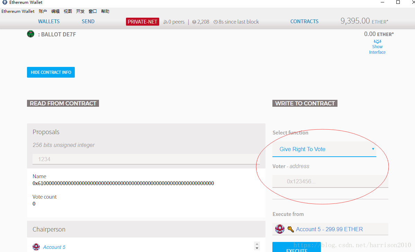415x252 pixels.
Task: Click Show Interface link
Action: [x=377, y=49]
